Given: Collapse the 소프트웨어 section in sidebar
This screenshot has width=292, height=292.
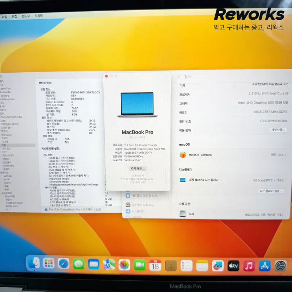Looking at the screenshot, I should 1,193.
